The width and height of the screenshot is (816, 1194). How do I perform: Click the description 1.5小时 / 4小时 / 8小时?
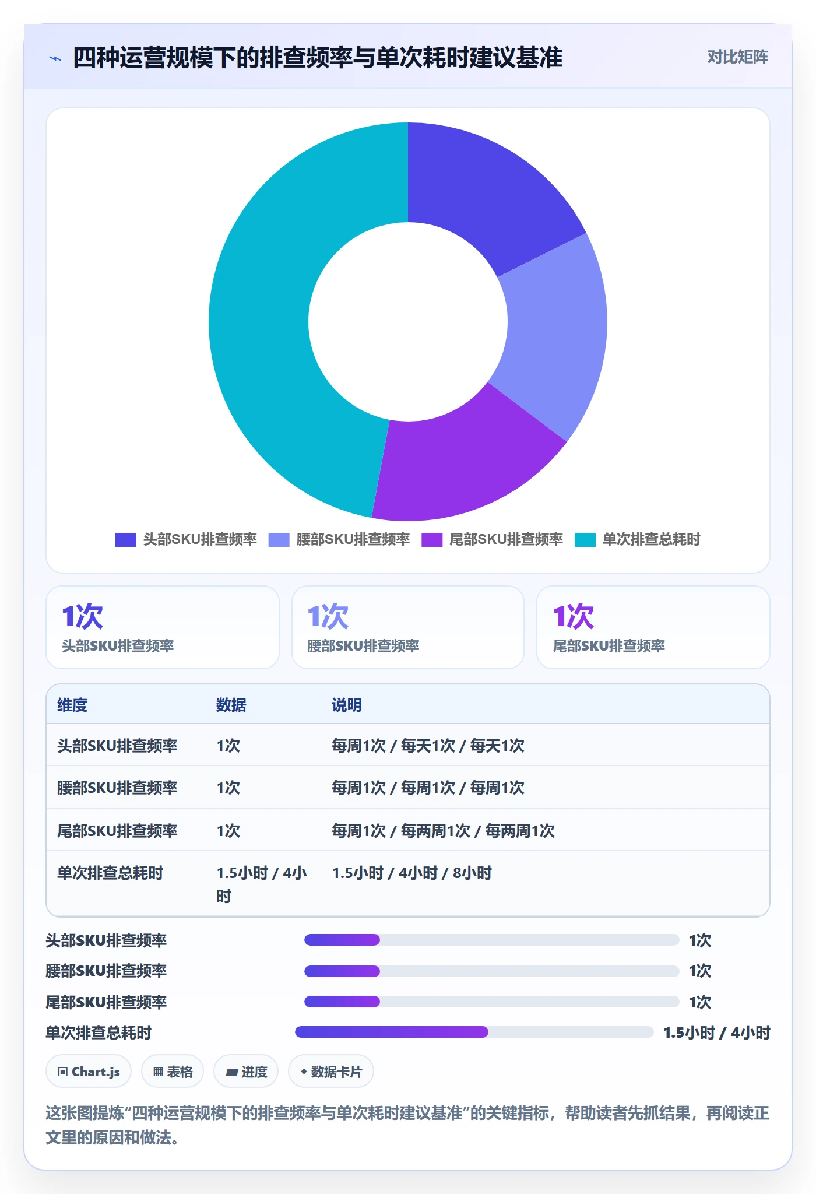412,873
